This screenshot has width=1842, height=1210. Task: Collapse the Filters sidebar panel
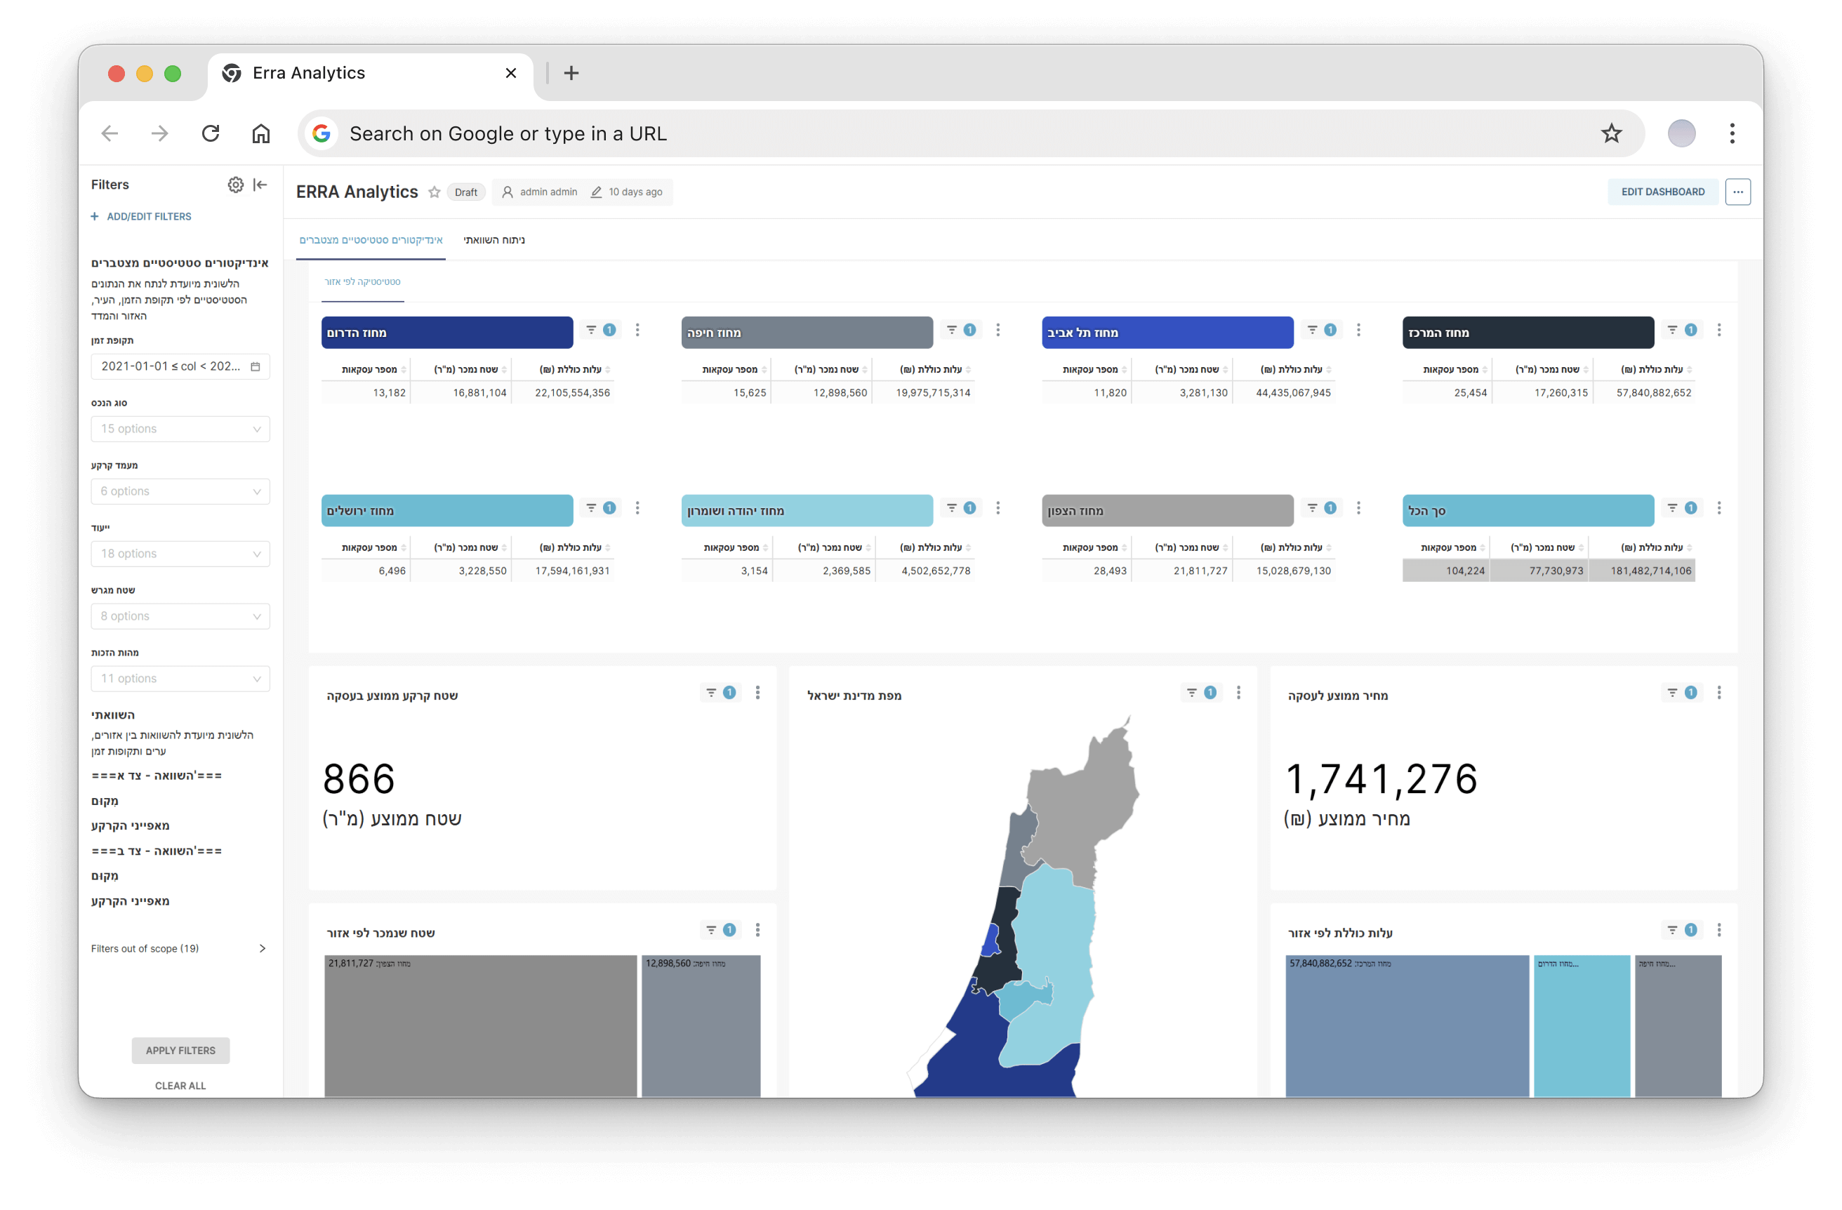coord(261,184)
